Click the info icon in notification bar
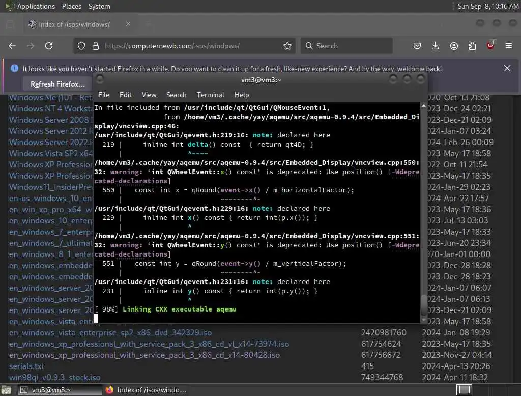Image resolution: width=521 pixels, height=396 pixels. tap(14, 69)
